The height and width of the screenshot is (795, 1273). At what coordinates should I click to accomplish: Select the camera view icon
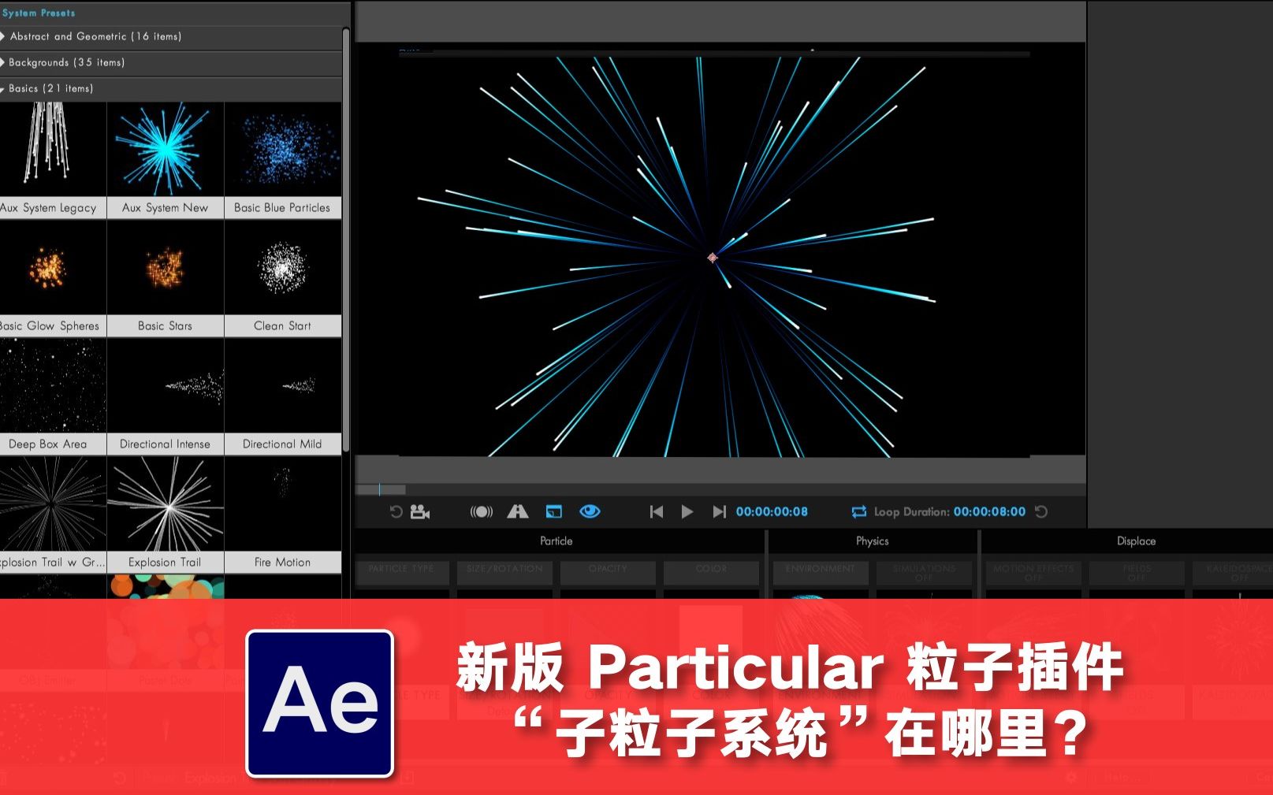click(x=419, y=511)
